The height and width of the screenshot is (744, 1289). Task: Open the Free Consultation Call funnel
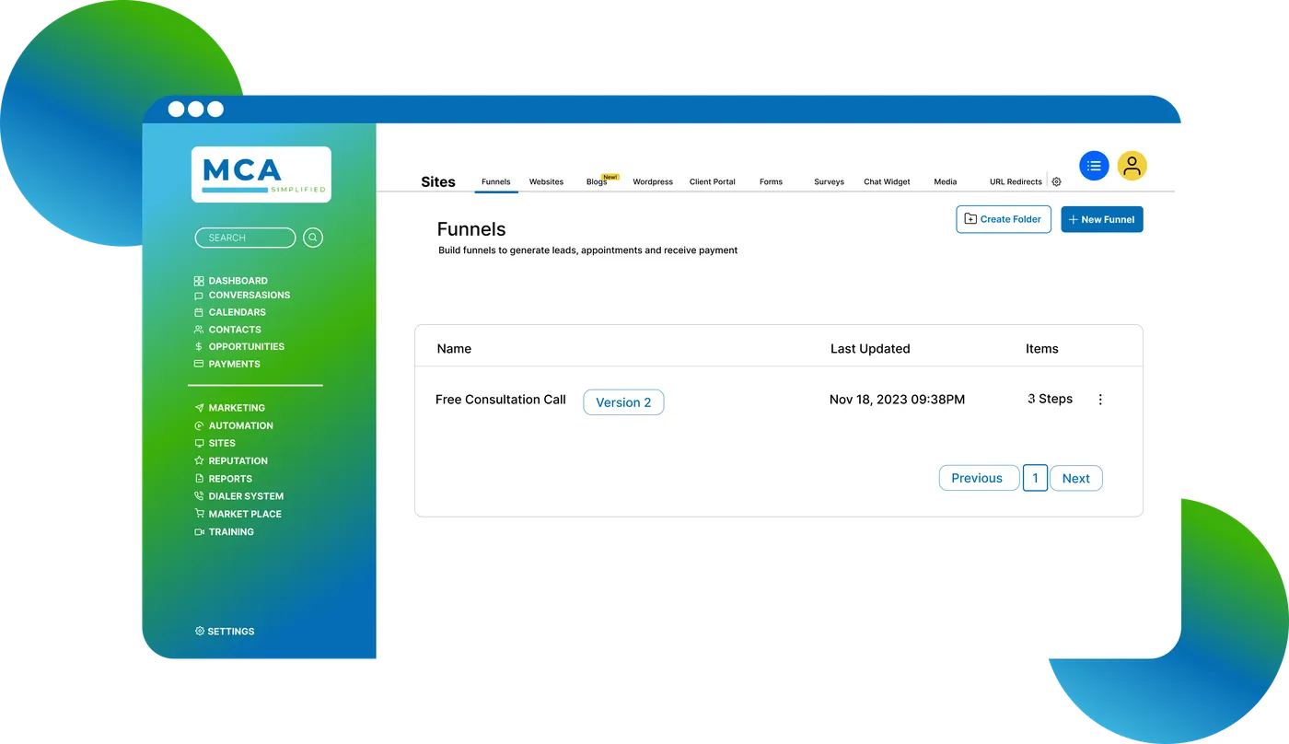501,400
